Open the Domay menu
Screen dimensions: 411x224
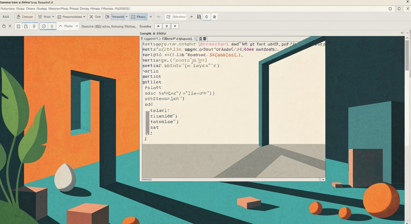click(84, 9)
